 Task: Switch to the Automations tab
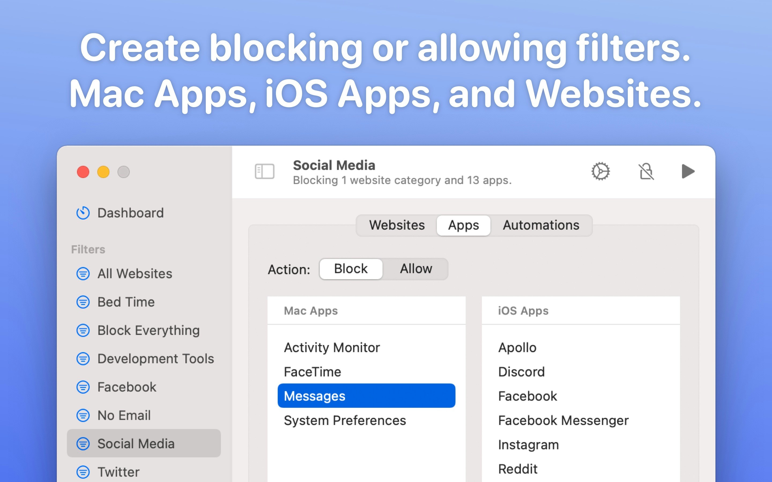541,225
